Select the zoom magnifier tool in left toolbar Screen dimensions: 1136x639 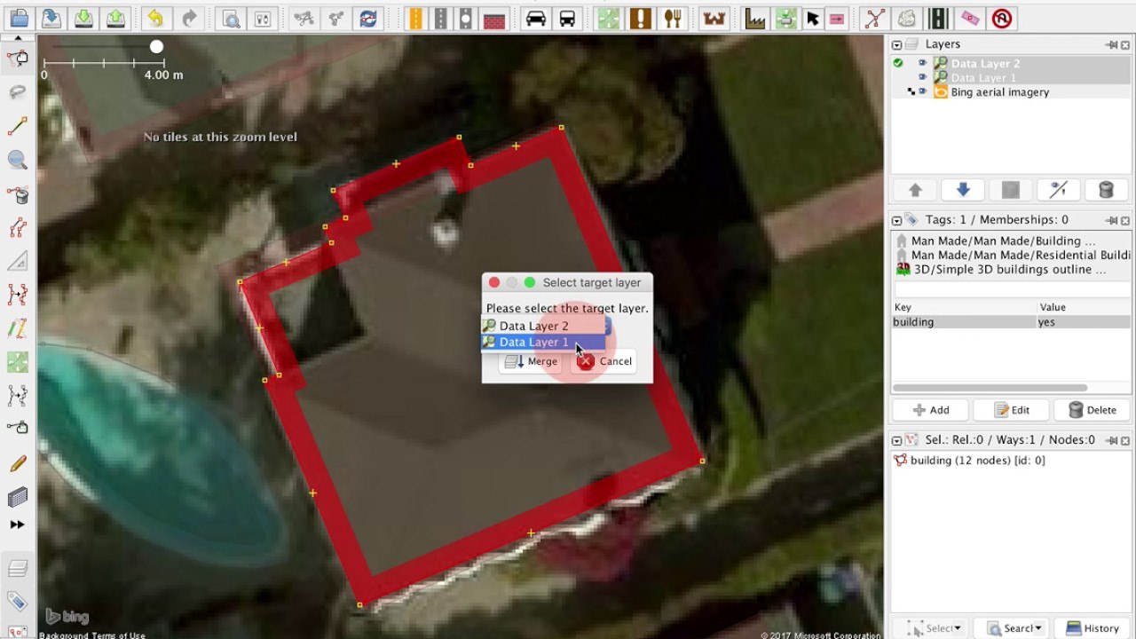[17, 160]
